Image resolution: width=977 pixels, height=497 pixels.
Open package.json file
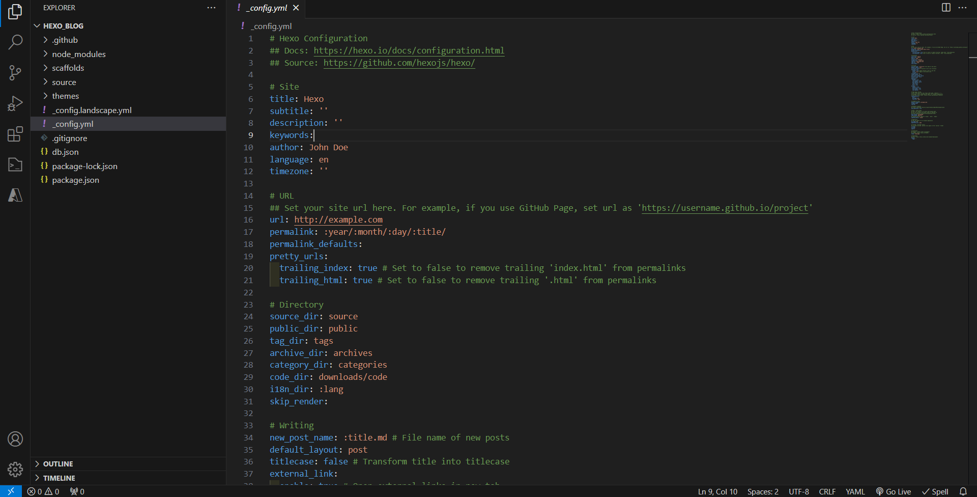point(128,180)
